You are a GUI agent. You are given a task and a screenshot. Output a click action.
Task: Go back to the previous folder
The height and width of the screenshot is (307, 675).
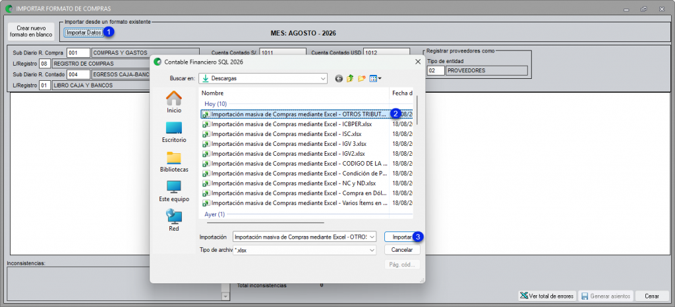[x=339, y=79]
